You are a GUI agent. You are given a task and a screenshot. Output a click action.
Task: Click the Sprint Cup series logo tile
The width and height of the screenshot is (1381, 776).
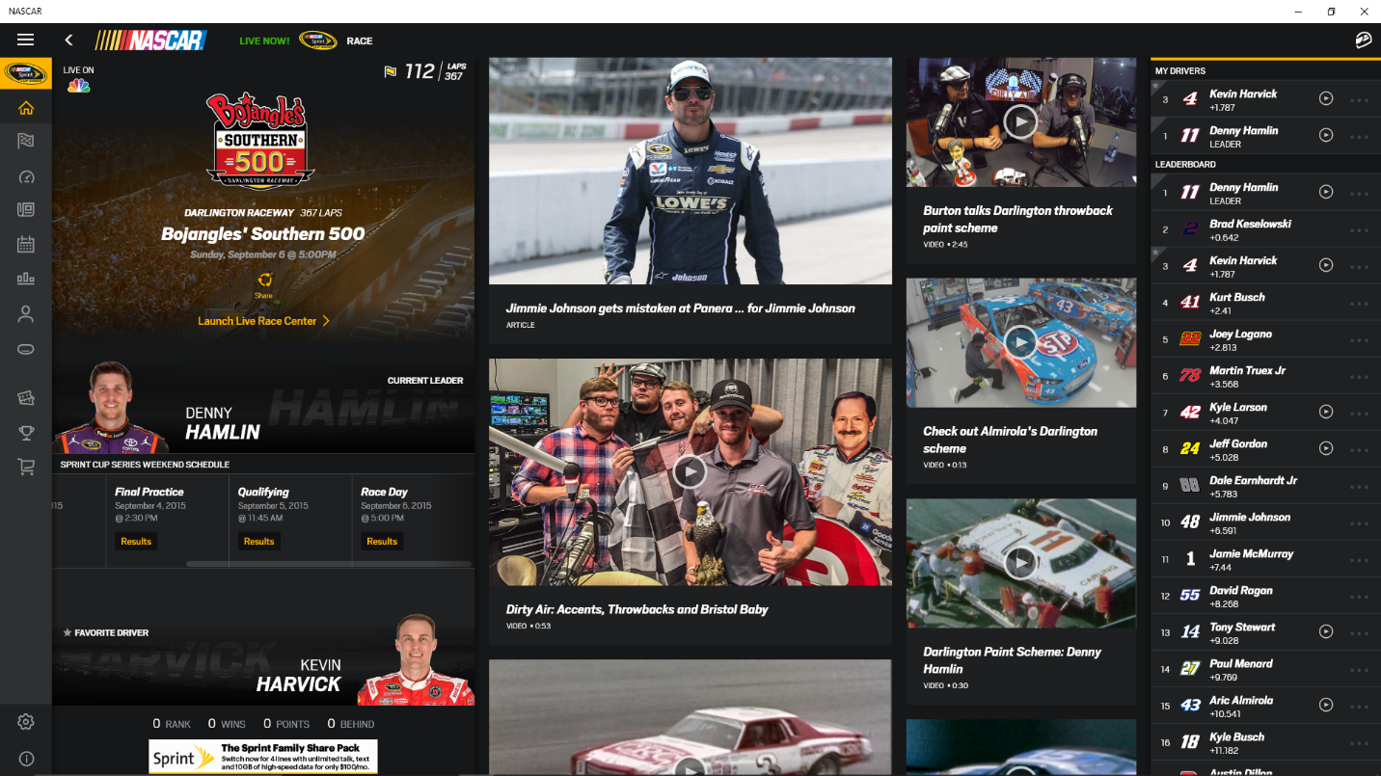(x=26, y=73)
